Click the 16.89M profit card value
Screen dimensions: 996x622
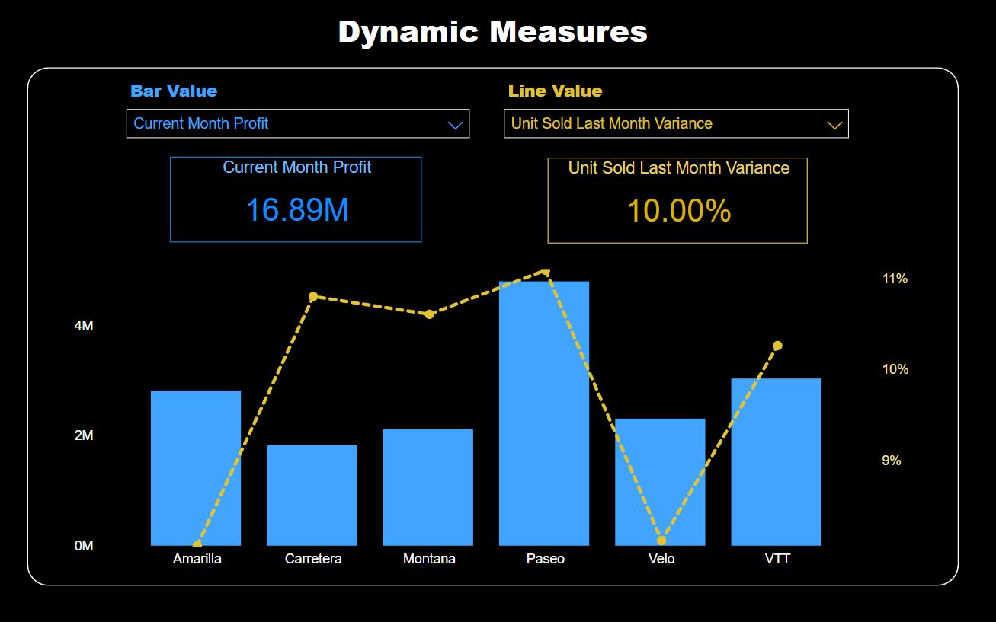point(297,209)
